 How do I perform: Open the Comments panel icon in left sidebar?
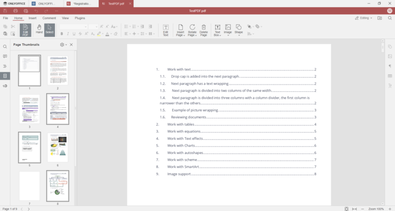(x=5, y=56)
